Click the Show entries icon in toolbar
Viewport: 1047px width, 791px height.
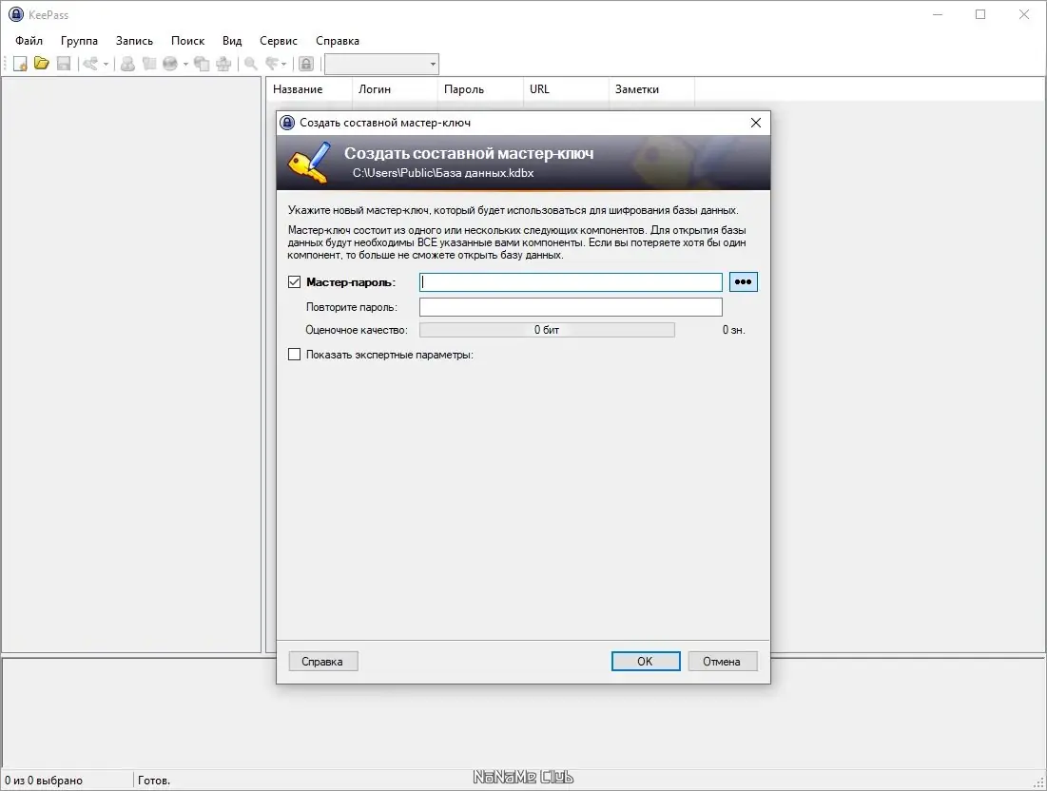click(272, 64)
